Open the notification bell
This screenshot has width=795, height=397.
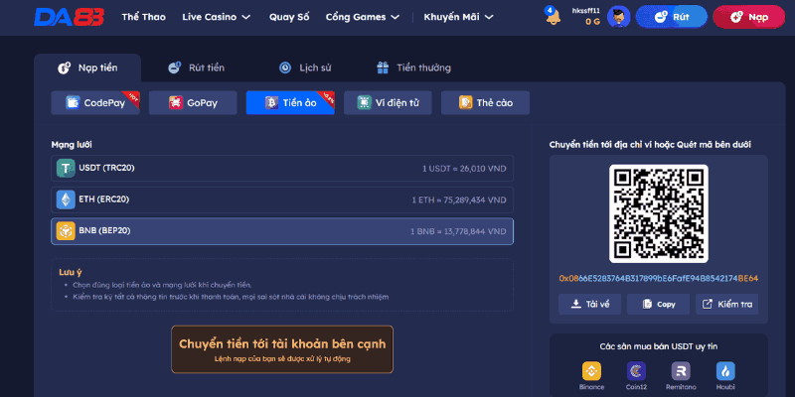click(553, 17)
